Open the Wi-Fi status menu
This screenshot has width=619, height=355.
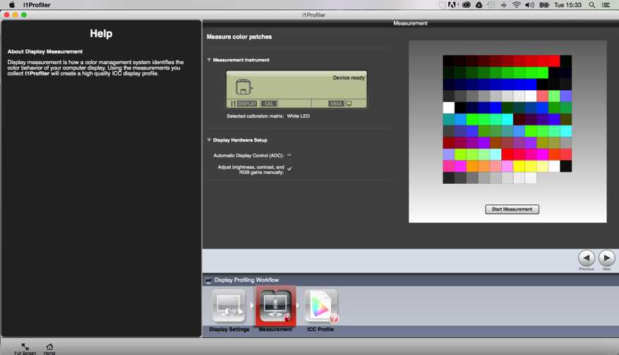(517, 5)
